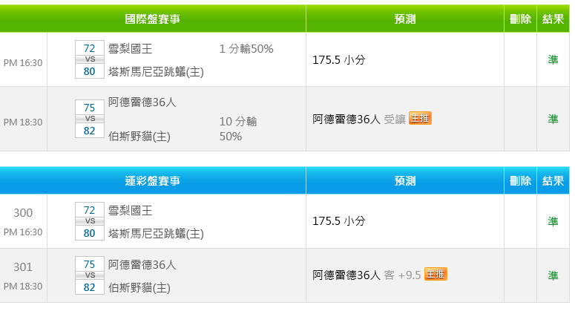Screen dimensions: 575x314
Task: Open the 阿德雷德36人 team link in the international table
Action: pos(142,102)
